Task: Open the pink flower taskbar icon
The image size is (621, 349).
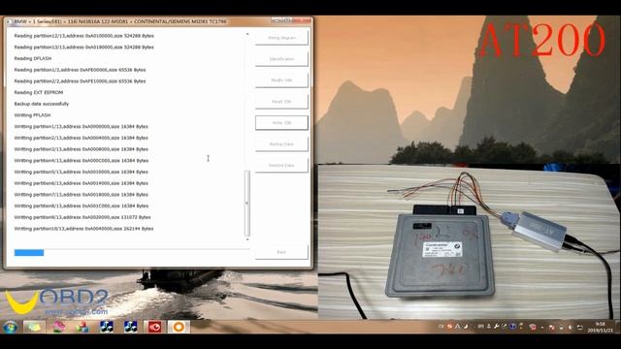Action: tap(58, 327)
